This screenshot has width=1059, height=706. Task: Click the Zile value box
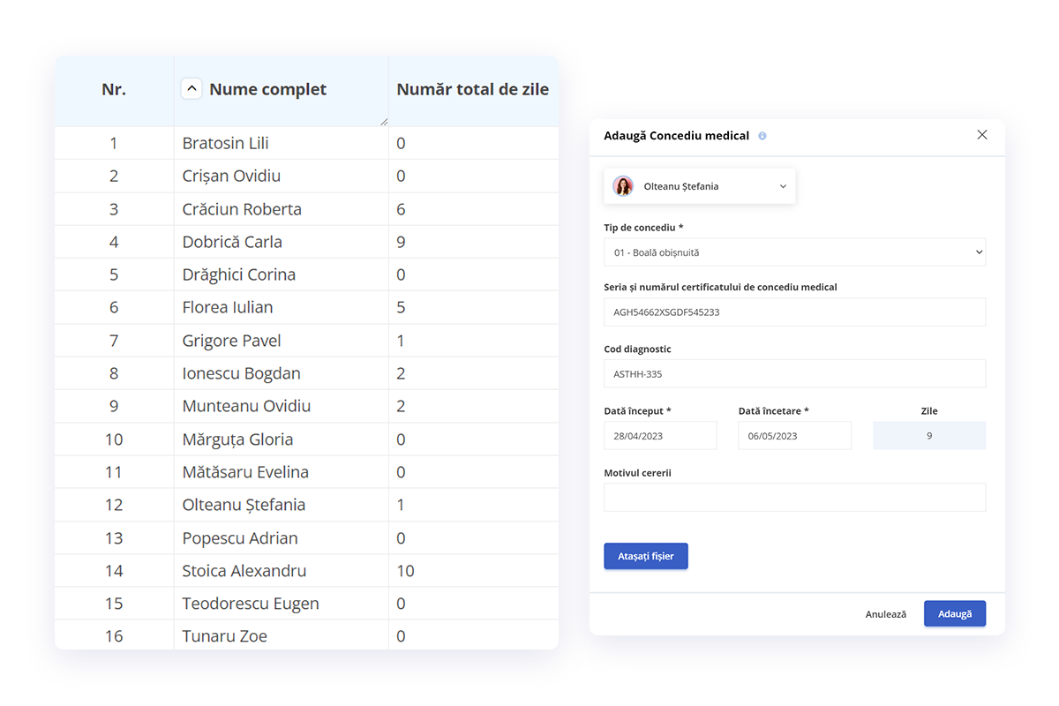tap(929, 436)
